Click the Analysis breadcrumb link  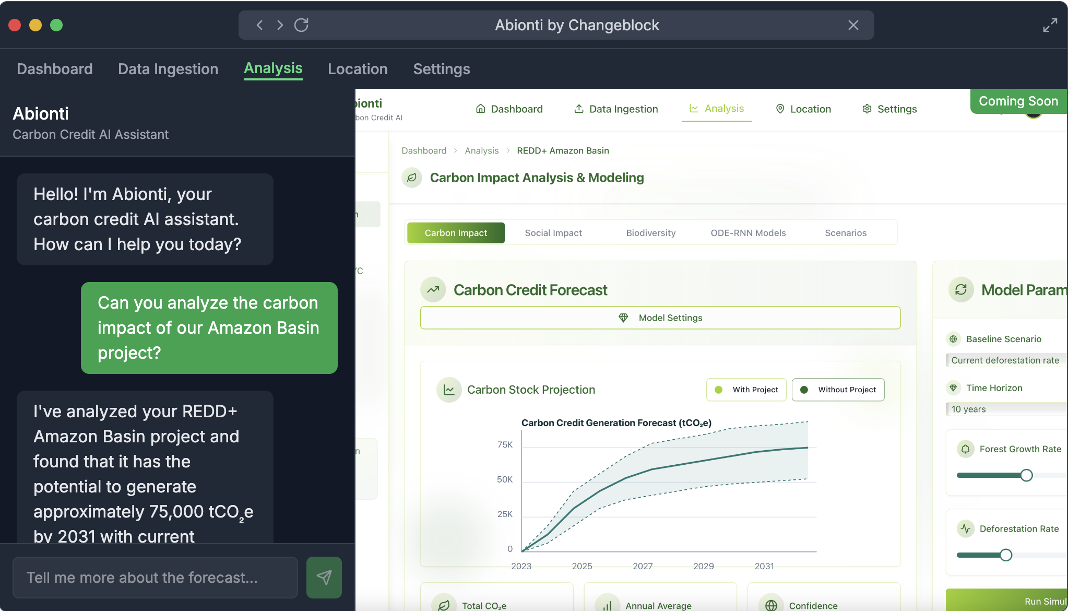[x=482, y=150]
